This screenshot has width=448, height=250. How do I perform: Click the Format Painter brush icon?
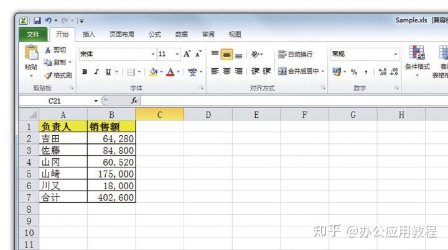48,76
